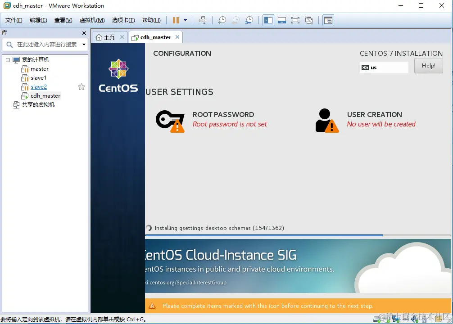Click the installation progress bar

pos(298,235)
